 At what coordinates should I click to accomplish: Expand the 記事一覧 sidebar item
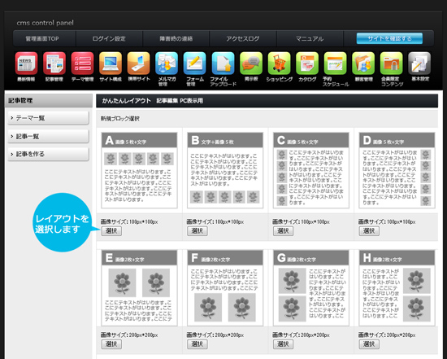tap(48, 136)
